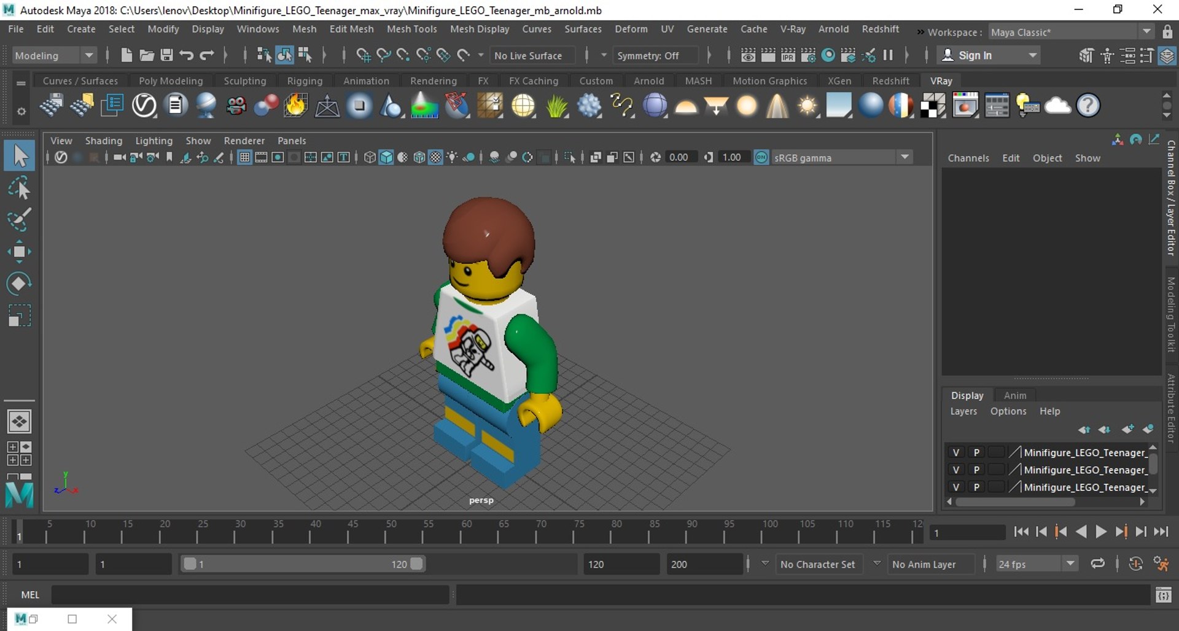Choose the Lasso select tool
Image resolution: width=1179 pixels, height=631 pixels.
point(19,188)
